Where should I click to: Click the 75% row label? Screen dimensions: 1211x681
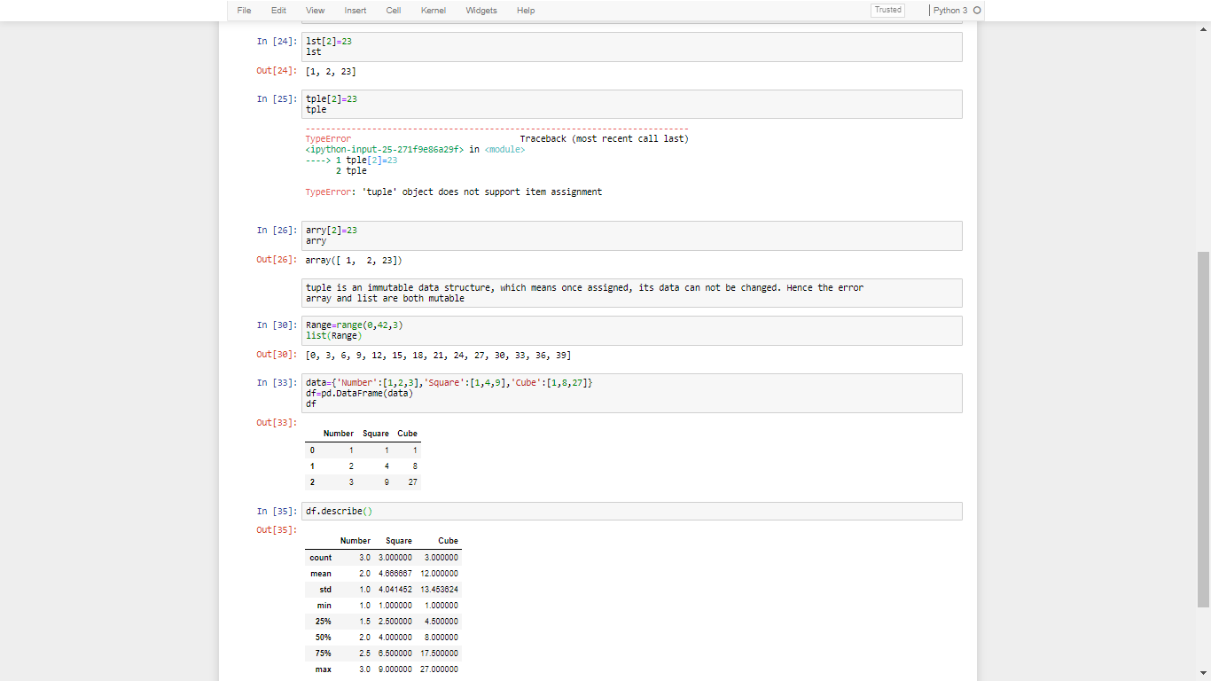point(323,654)
